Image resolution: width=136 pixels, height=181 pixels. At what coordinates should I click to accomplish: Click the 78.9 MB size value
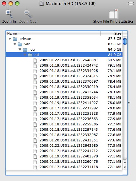click(x=114, y=76)
